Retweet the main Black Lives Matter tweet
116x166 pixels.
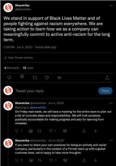click(x=35, y=78)
